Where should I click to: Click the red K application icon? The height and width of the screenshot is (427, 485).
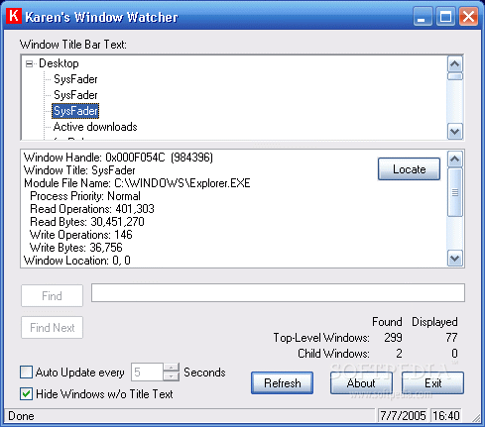14,16
